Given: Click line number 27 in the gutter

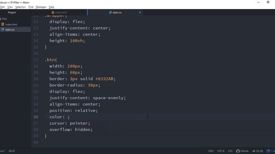Looking at the screenshot, I should tap(36, 60).
